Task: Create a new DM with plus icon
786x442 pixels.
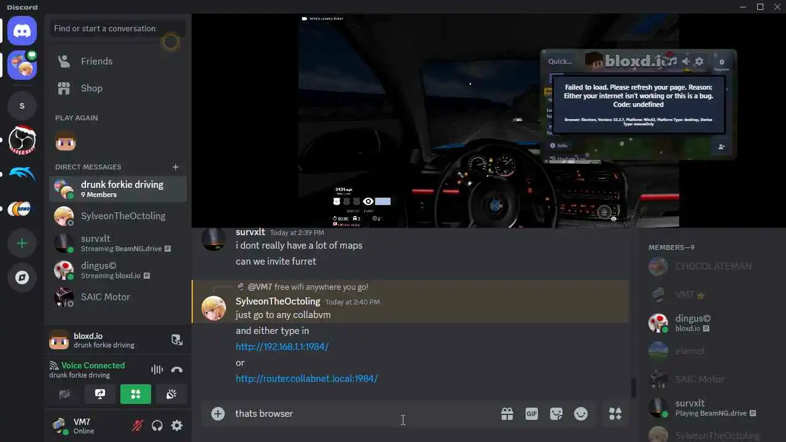Action: 176,167
